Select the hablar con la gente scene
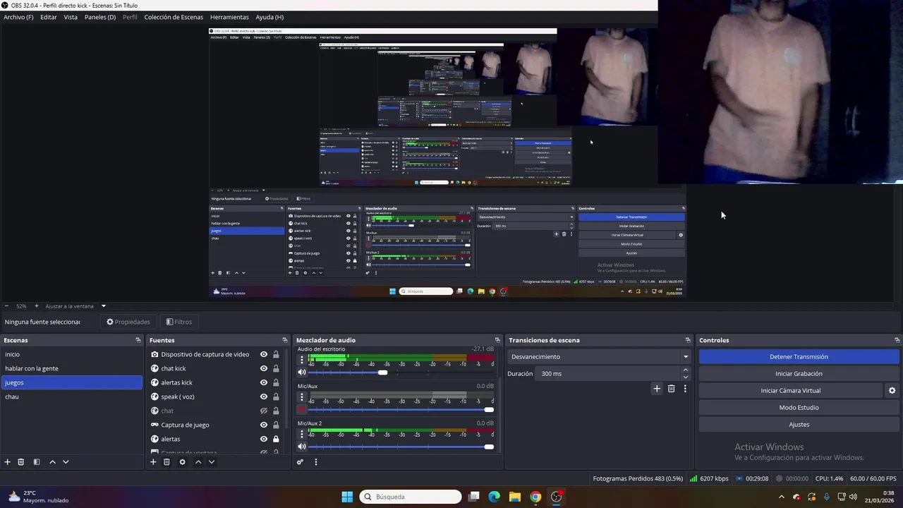This screenshot has height=508, width=903. click(x=71, y=368)
